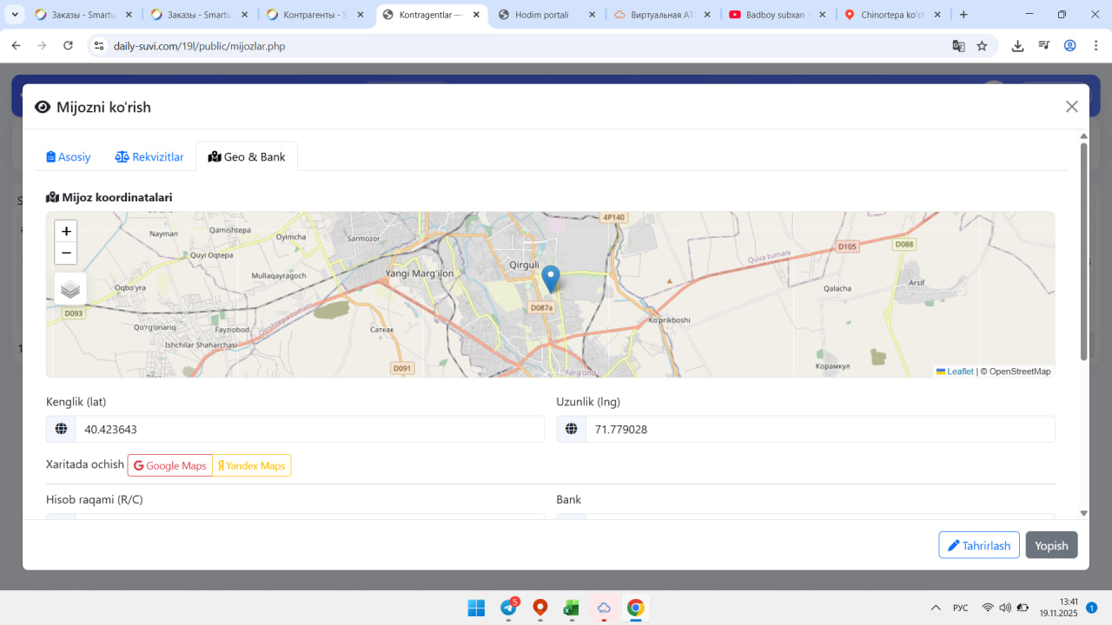Select the Geo & Bank tab
Screen dimensions: 1112x625
coord(247,157)
